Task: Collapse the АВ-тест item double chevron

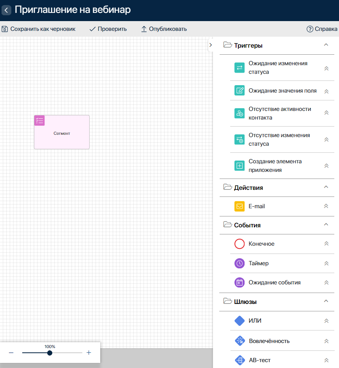Action: click(x=327, y=360)
